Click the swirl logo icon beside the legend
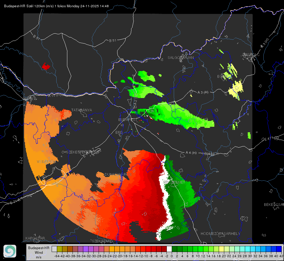284x261 pixels. [10, 251]
